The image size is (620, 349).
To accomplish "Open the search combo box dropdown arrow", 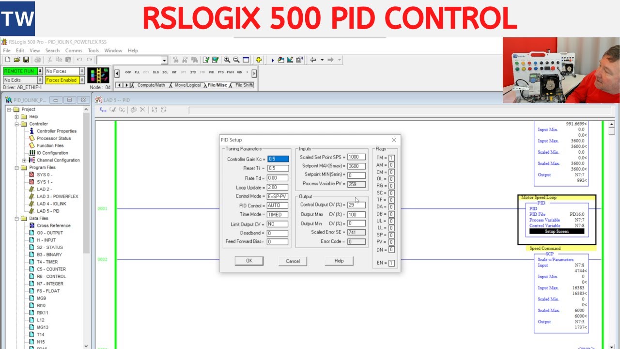I will click(164, 60).
